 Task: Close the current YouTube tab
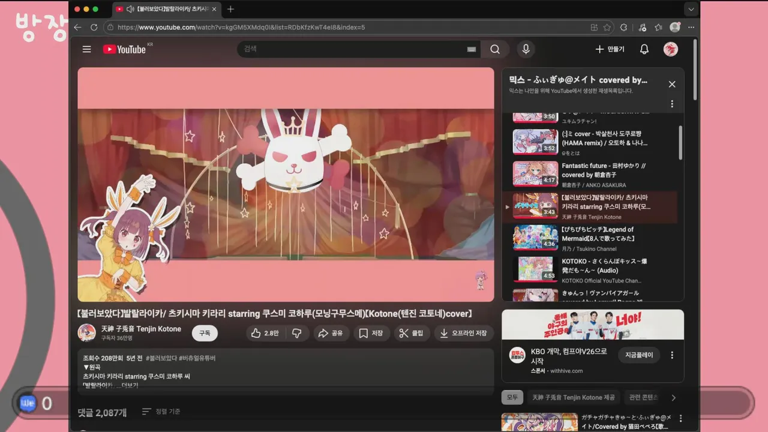point(214,9)
